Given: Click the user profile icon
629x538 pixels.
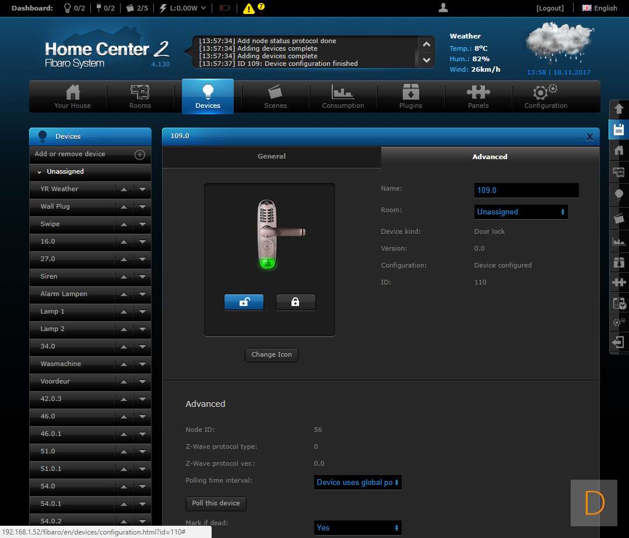Looking at the screenshot, I should (443, 8).
